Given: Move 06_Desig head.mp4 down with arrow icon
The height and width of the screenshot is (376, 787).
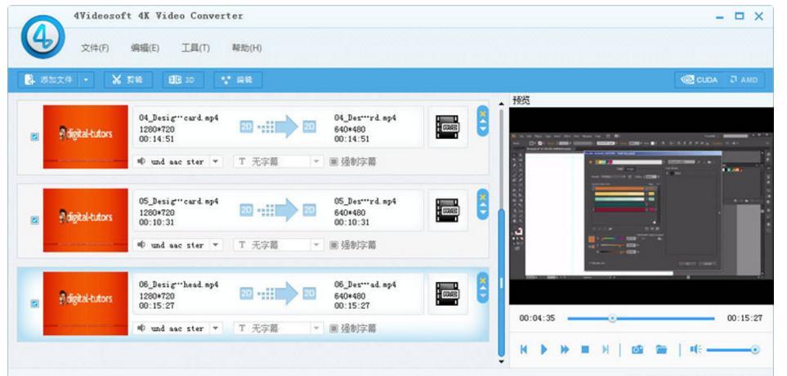Looking at the screenshot, I should point(482,295).
